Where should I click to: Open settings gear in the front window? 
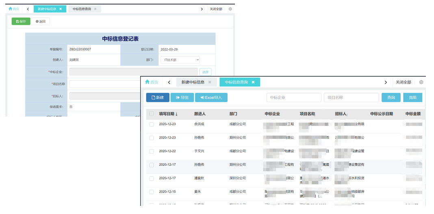tap(421, 82)
